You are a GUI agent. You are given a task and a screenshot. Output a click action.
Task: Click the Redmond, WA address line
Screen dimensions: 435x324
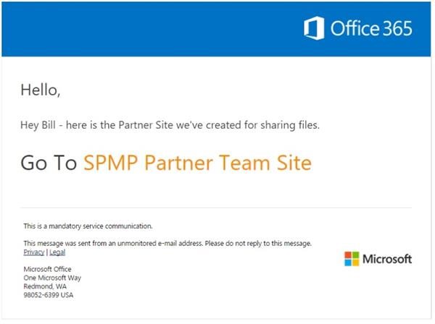click(x=45, y=286)
